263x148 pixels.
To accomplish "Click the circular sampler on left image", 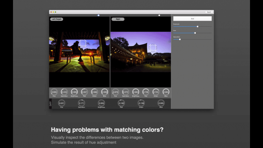I will 83,43.
